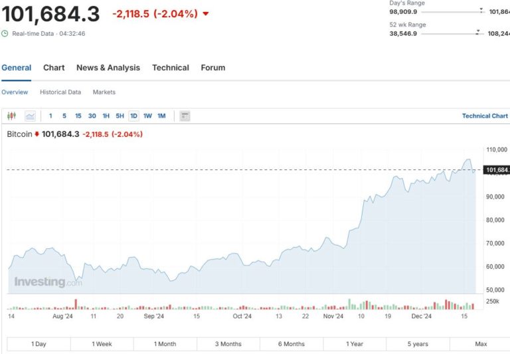Open the Technical Chart link
Image resolution: width=510 pixels, height=354 pixels.
click(x=485, y=116)
